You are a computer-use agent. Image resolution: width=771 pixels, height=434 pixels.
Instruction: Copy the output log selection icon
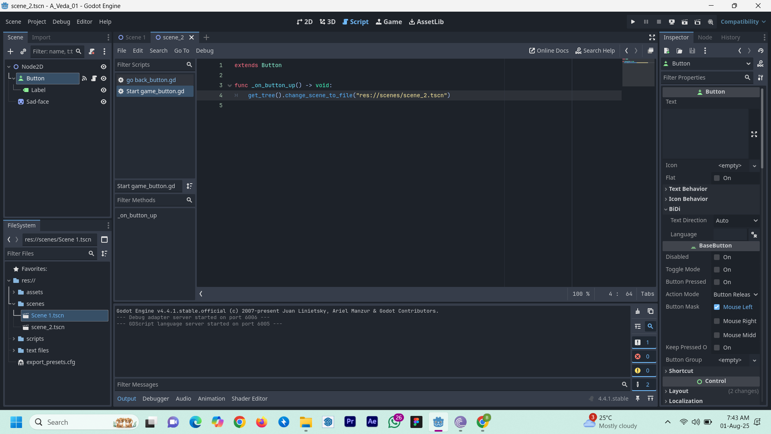651,311
